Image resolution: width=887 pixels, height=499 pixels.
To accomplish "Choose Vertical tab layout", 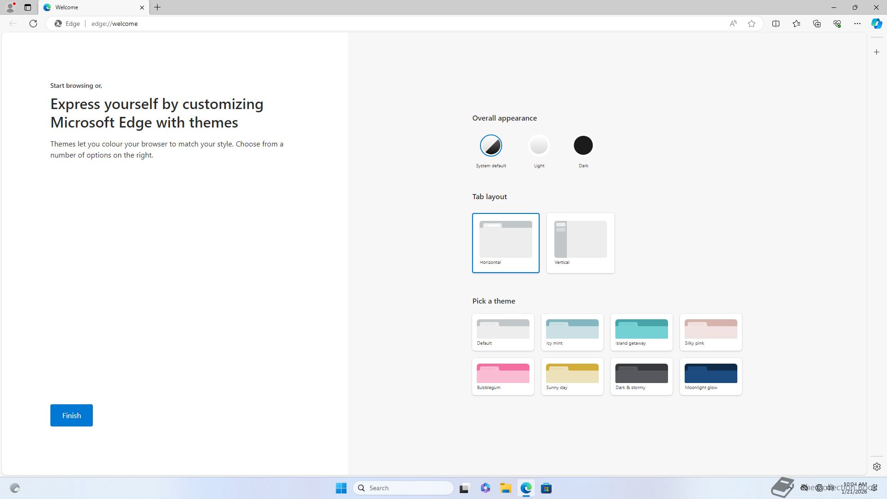I will [580, 243].
